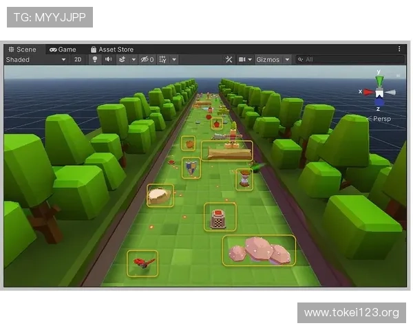Toggle scene audio speaker icon
413x330 pixels.
tap(108, 60)
